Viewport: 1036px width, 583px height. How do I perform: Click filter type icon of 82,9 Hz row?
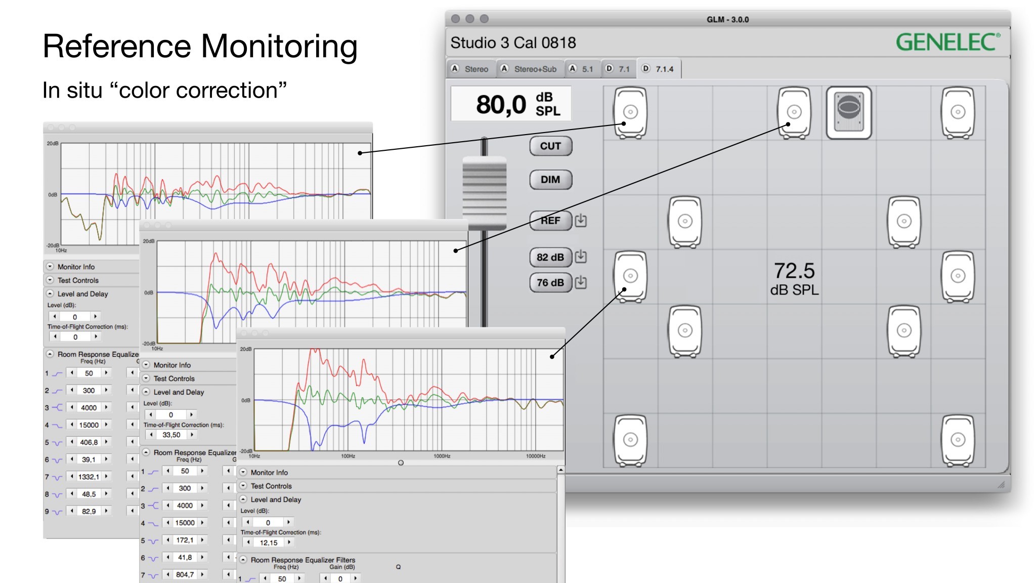pyautogui.click(x=57, y=512)
